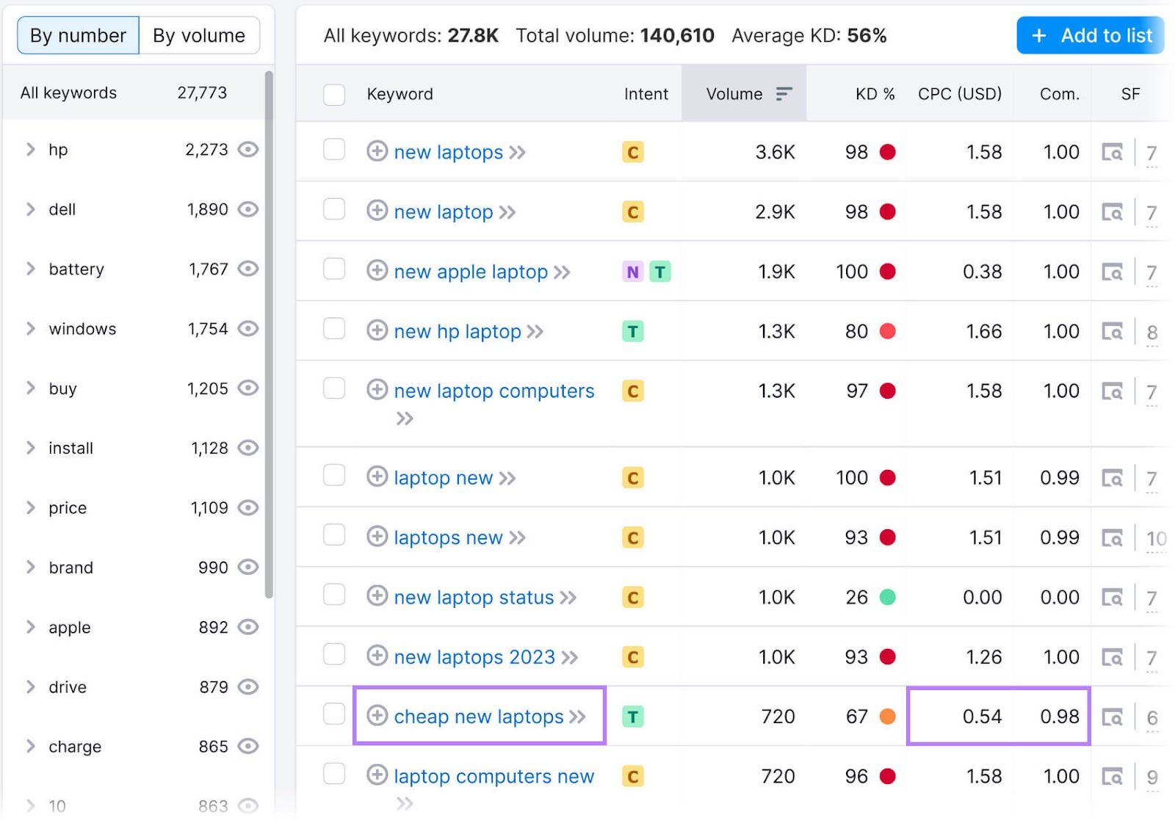
Task: Click the Commercial intent badge for "new laptops"
Action: click(x=632, y=152)
